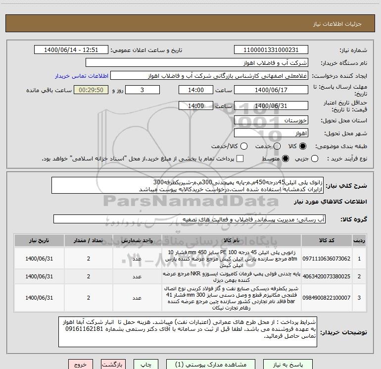Select the کالا radio button
This screenshot has height=369, width=381.
(x=303, y=146)
